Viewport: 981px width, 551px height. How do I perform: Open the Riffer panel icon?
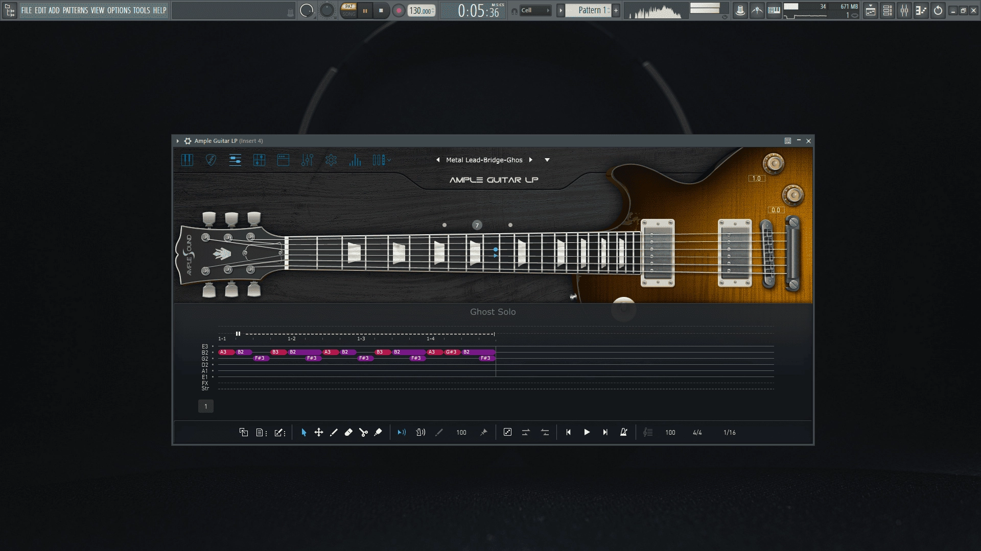235,160
